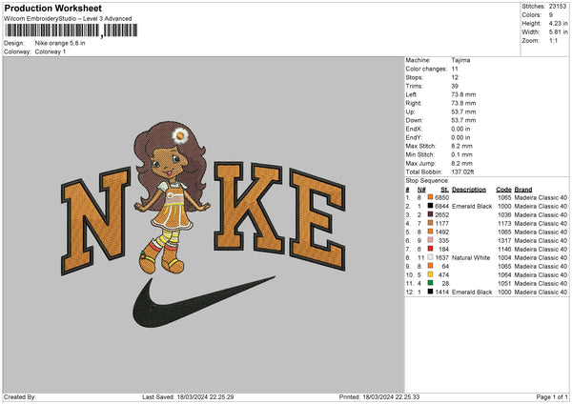
Task: Click the 'Page 1 of 1' footer text
Action: [x=552, y=396]
